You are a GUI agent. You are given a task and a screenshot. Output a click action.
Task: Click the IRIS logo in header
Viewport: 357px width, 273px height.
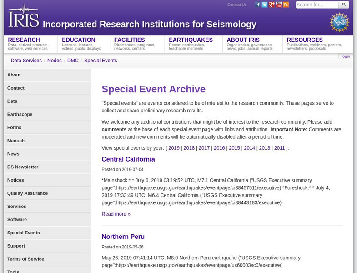point(24,16)
